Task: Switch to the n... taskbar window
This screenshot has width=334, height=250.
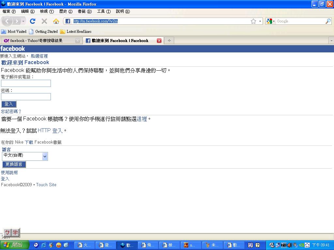Action: click(x=190, y=245)
